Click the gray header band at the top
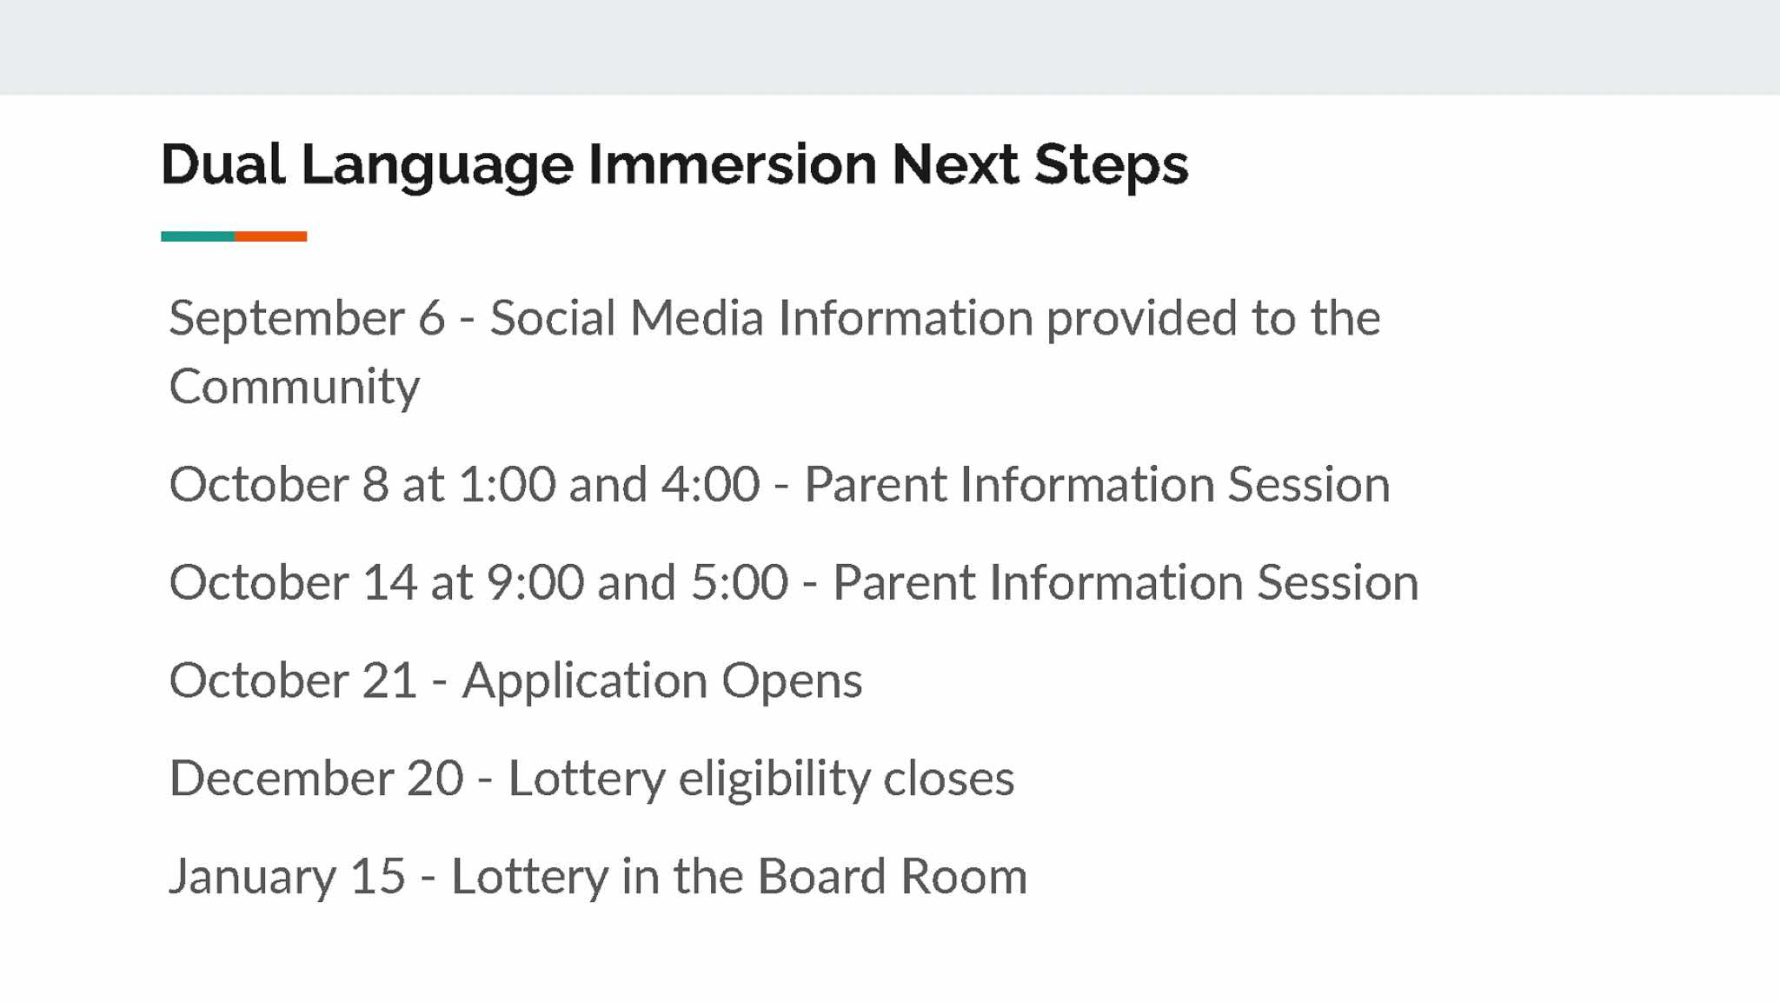The height and width of the screenshot is (1002, 1780). coord(890,47)
